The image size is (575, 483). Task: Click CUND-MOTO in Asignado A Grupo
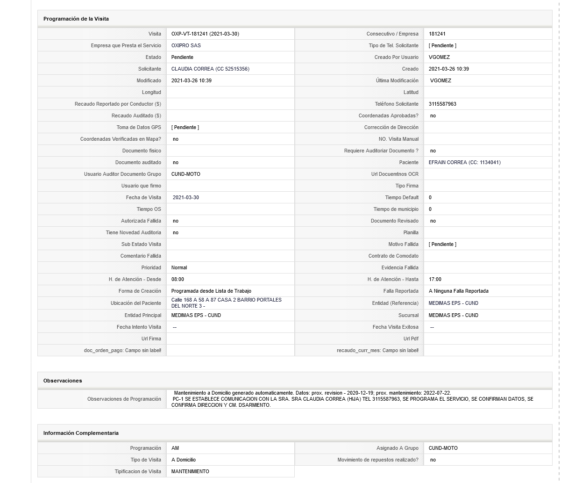tap(443, 448)
